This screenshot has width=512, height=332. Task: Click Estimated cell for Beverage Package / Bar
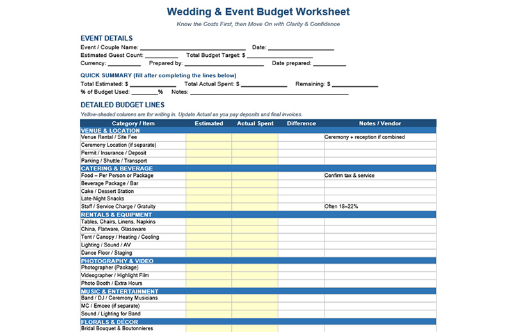pyautogui.click(x=209, y=184)
